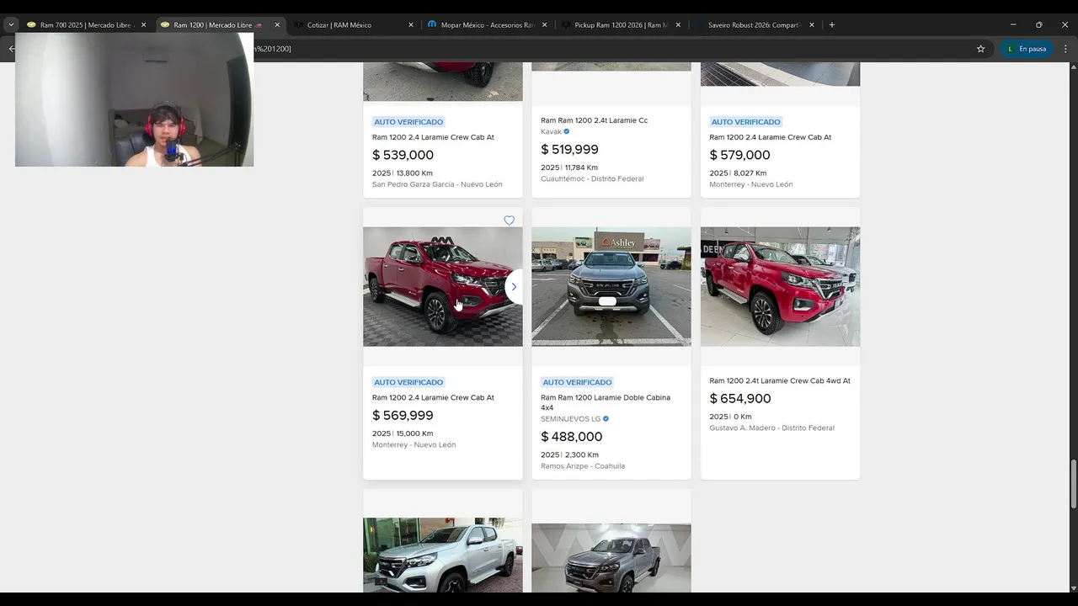Click the $ 488,000 price

point(571,437)
